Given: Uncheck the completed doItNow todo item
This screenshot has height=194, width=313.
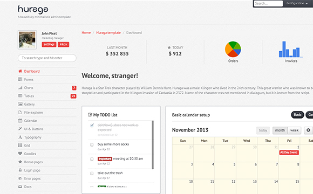Looking at the screenshot, I should [x=92, y=125].
